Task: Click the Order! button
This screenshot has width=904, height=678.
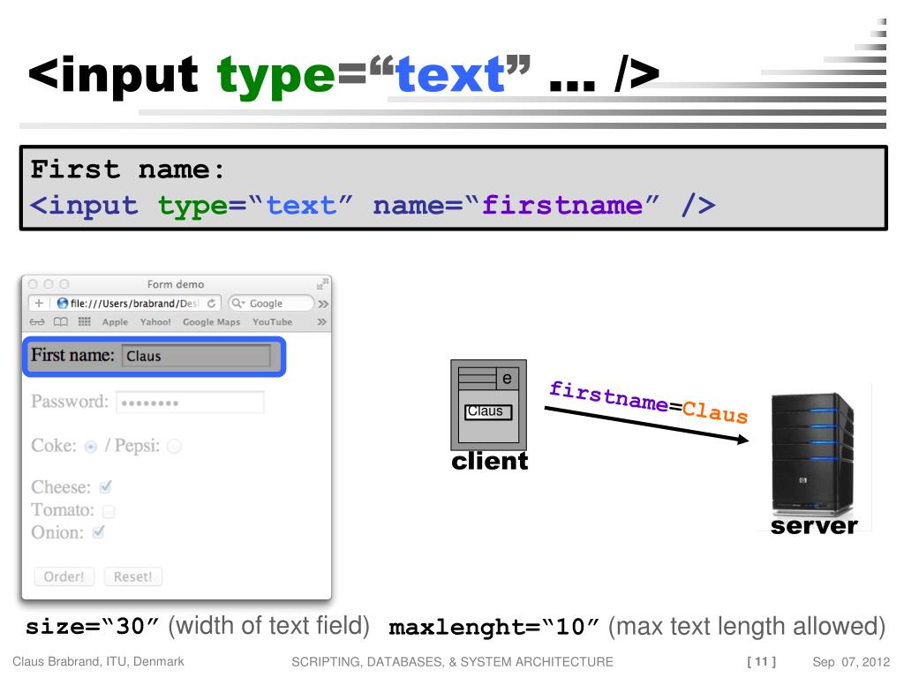Action: [64, 576]
